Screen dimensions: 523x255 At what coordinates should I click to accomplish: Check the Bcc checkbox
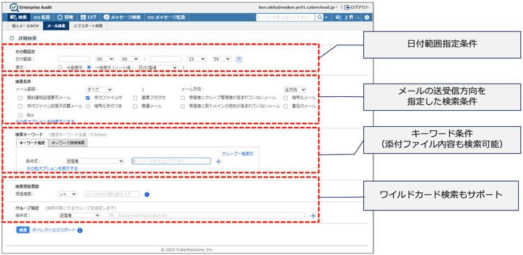(20, 115)
